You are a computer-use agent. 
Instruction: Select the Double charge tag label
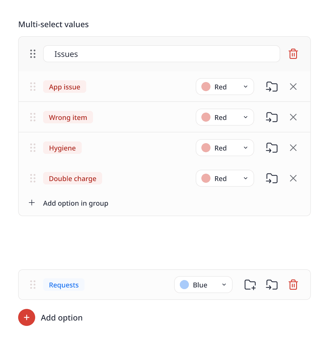73,179
